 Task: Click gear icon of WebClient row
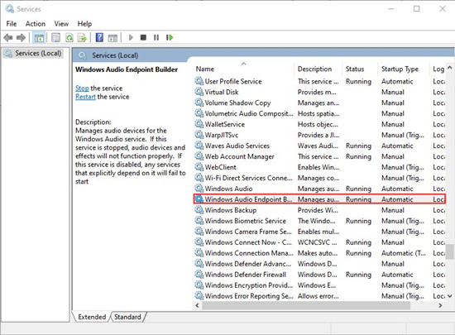[x=199, y=167]
